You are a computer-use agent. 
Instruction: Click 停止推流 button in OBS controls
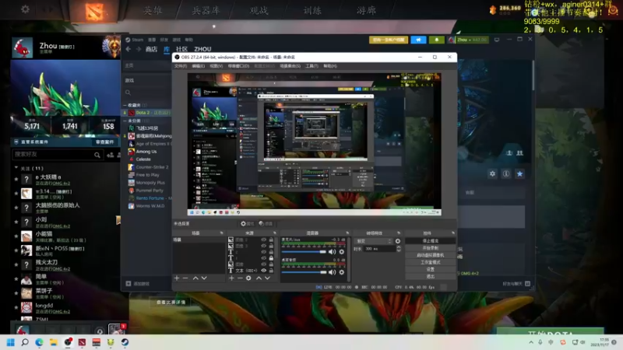click(x=430, y=241)
